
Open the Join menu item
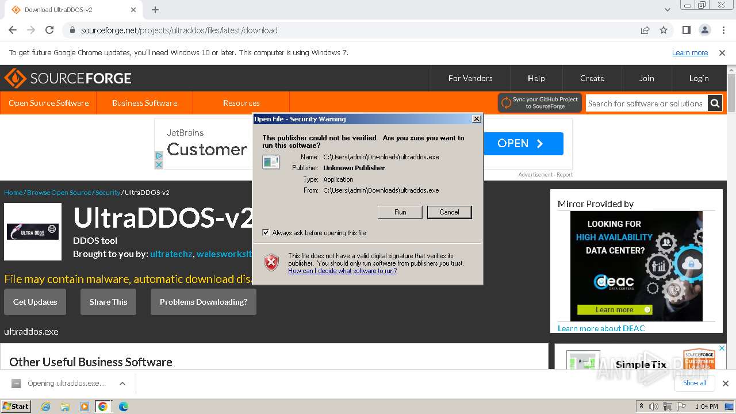646,78
